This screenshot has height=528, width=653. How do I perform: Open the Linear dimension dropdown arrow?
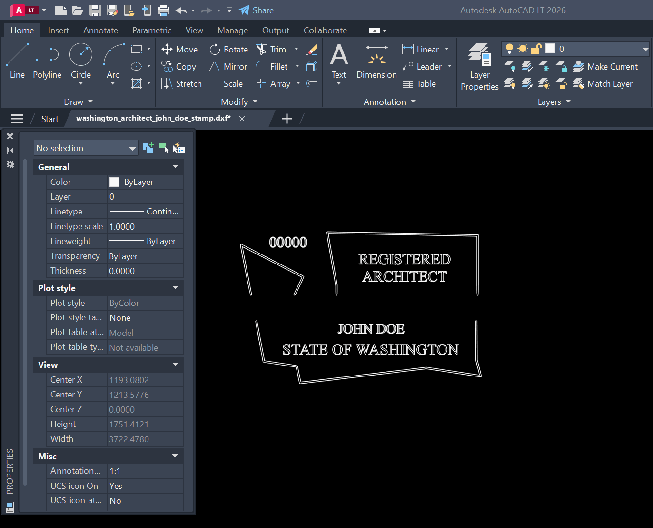(x=446, y=49)
